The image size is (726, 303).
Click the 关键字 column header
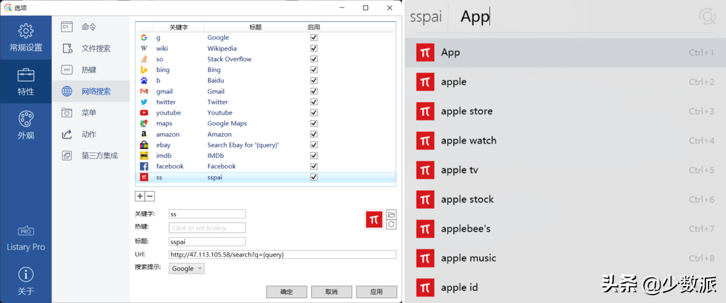[x=179, y=27]
